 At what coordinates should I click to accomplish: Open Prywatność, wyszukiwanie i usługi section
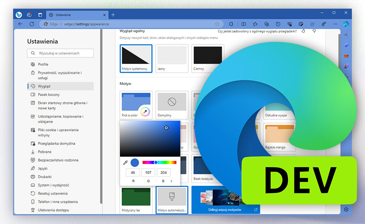pos(61,75)
